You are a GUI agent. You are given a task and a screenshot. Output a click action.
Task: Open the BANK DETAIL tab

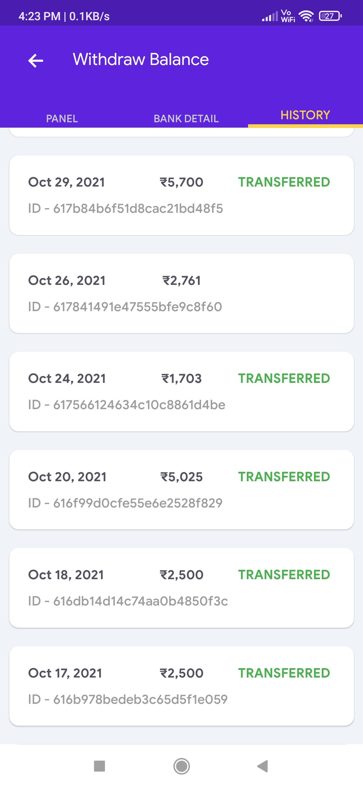[x=186, y=119]
